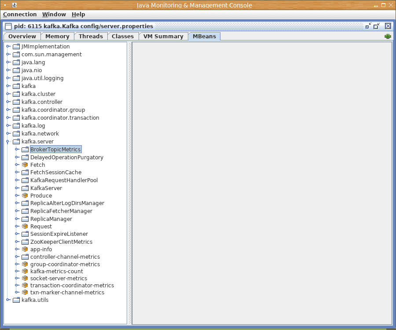Select the MBeans tab
This screenshot has height=330, width=396.
[204, 37]
